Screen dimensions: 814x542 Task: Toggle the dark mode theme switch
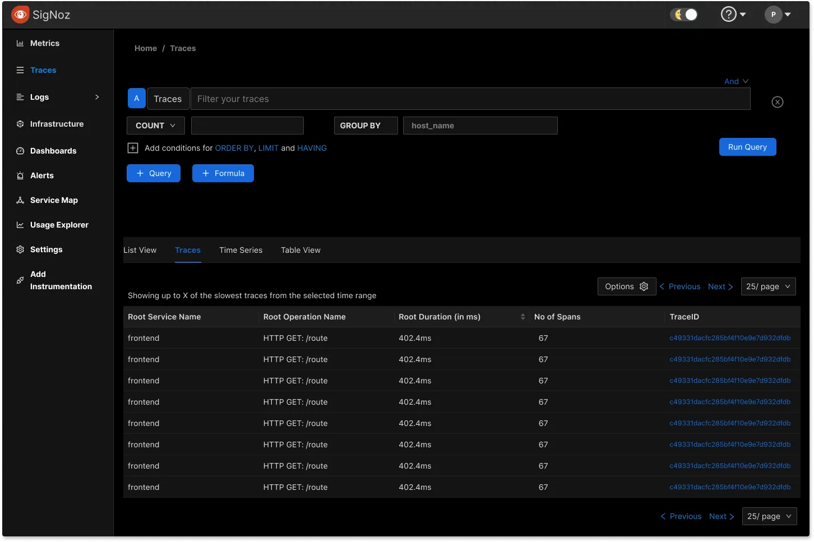(684, 15)
